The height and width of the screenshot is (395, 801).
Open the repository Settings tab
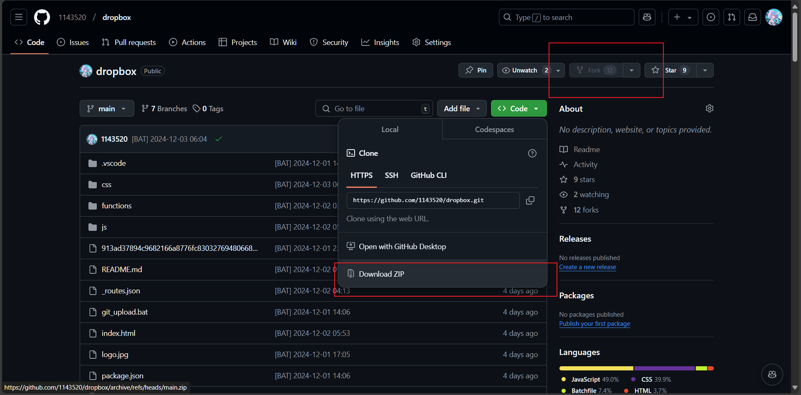click(x=432, y=42)
